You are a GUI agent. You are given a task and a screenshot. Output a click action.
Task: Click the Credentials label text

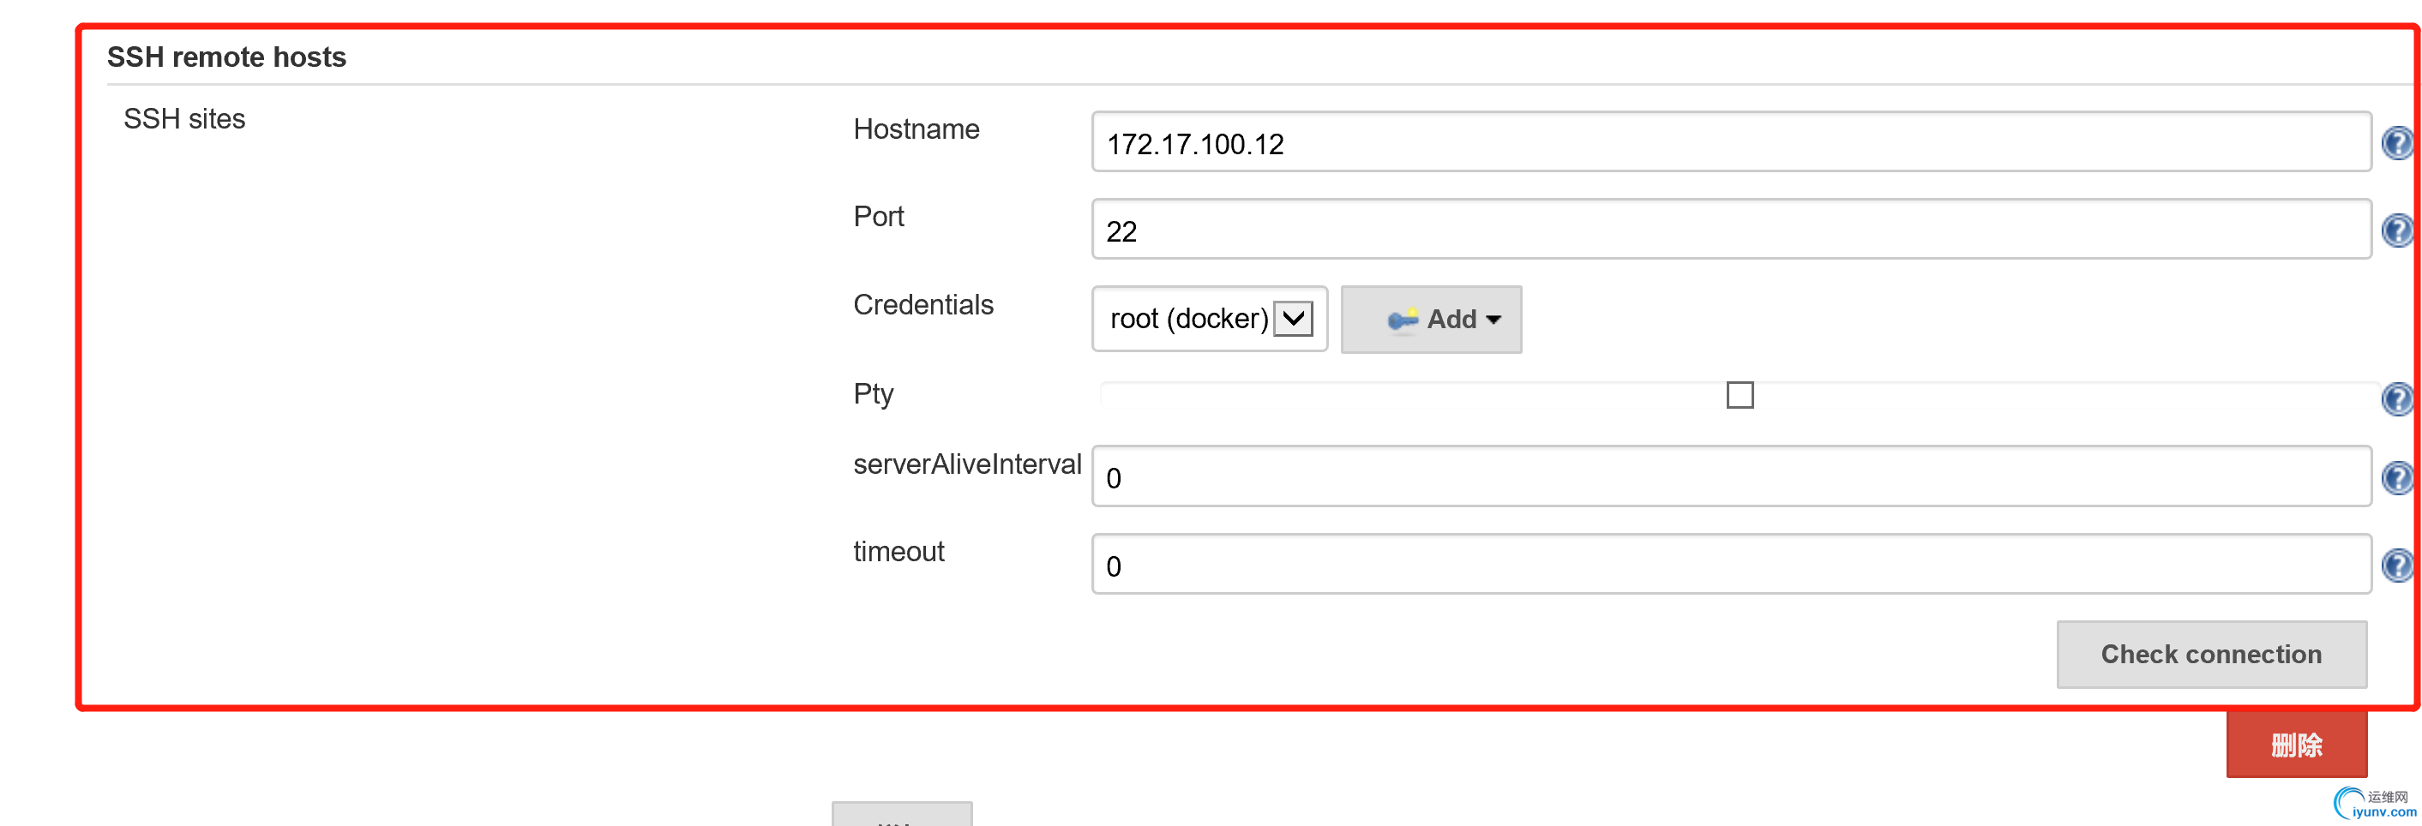tap(923, 305)
